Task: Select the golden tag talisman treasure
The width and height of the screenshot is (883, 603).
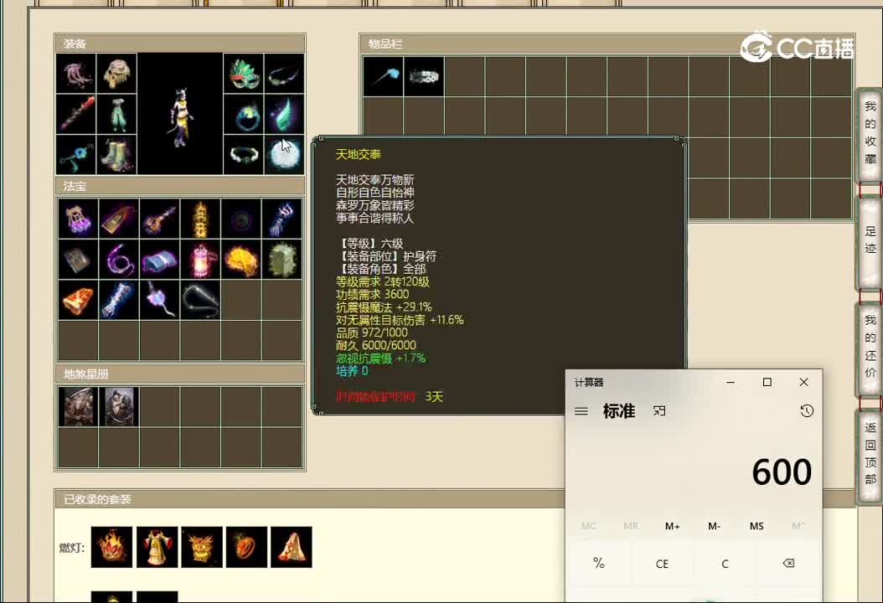Action: 118,219
